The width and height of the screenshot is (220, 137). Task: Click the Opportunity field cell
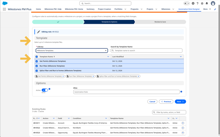[63, 133]
